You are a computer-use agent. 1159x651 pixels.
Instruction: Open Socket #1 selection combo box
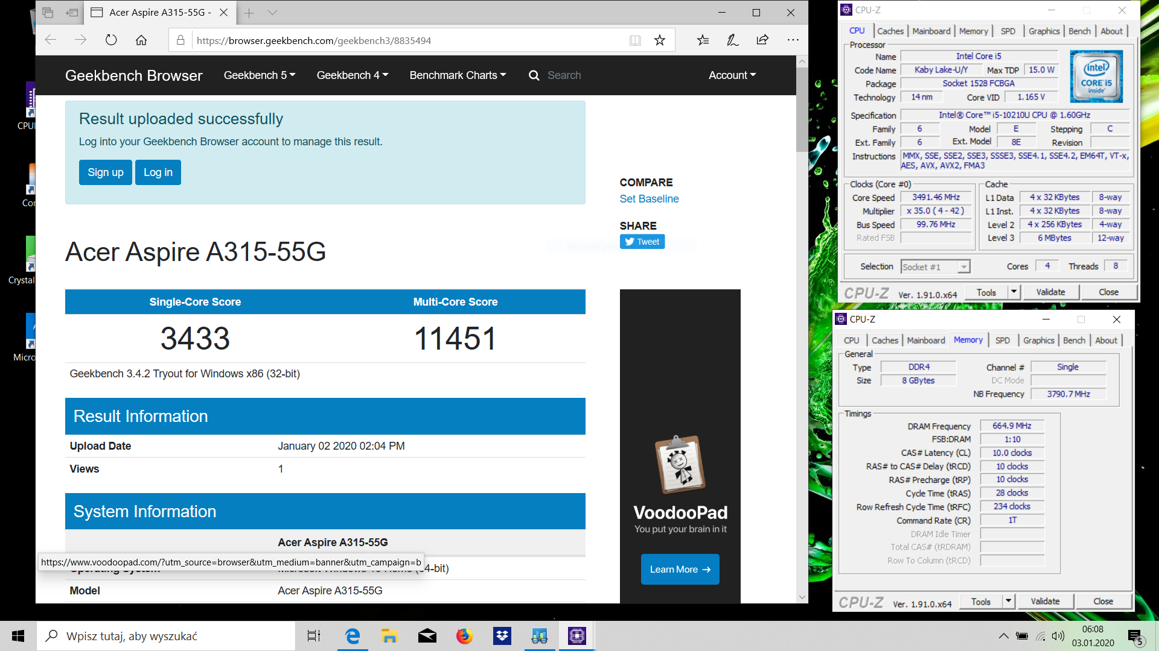(x=936, y=266)
